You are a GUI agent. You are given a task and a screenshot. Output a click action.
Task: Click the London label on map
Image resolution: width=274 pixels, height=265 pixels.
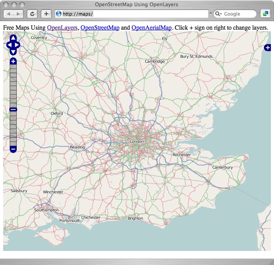click(137, 141)
